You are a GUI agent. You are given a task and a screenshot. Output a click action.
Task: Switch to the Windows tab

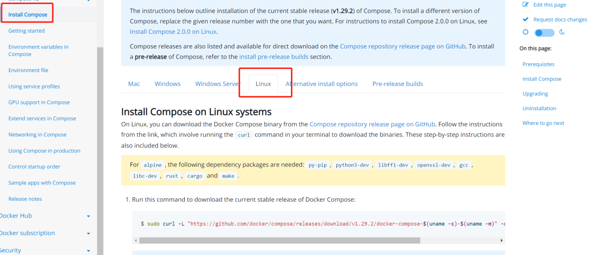(167, 84)
